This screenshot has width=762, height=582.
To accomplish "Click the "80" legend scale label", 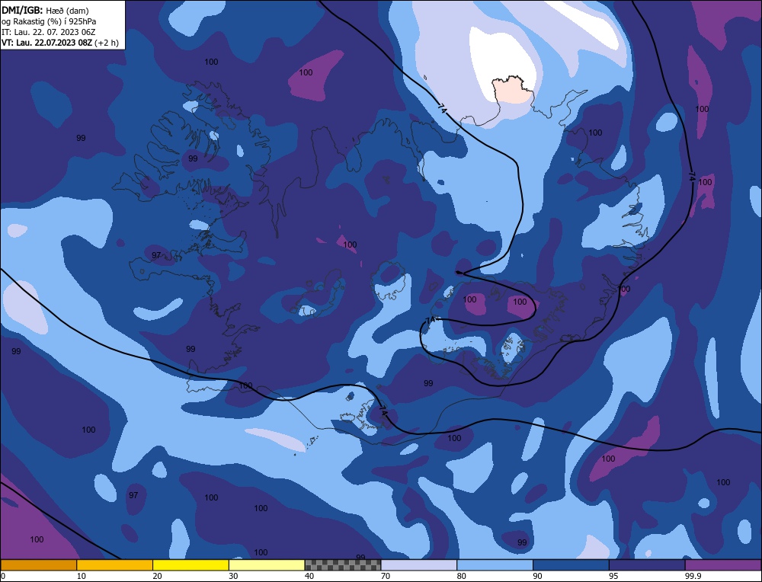I will pyautogui.click(x=461, y=576).
